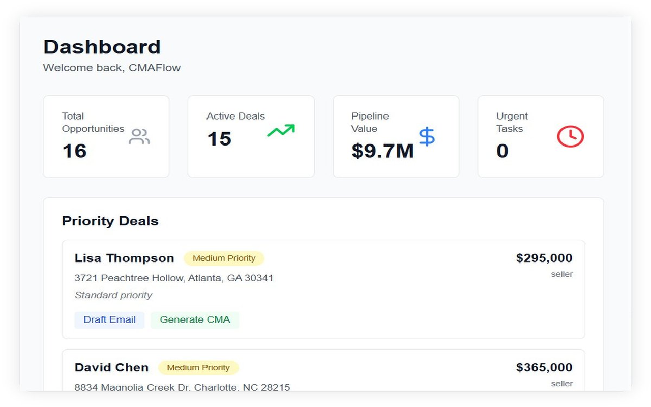
Task: Click the red clock icon
Action: (x=570, y=136)
